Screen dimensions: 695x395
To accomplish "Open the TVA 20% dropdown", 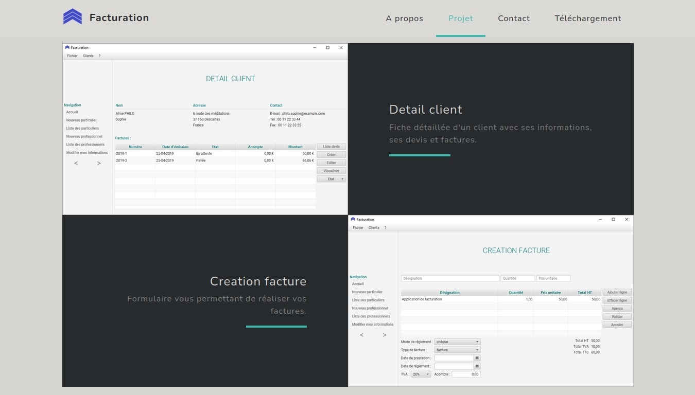I will pyautogui.click(x=421, y=374).
